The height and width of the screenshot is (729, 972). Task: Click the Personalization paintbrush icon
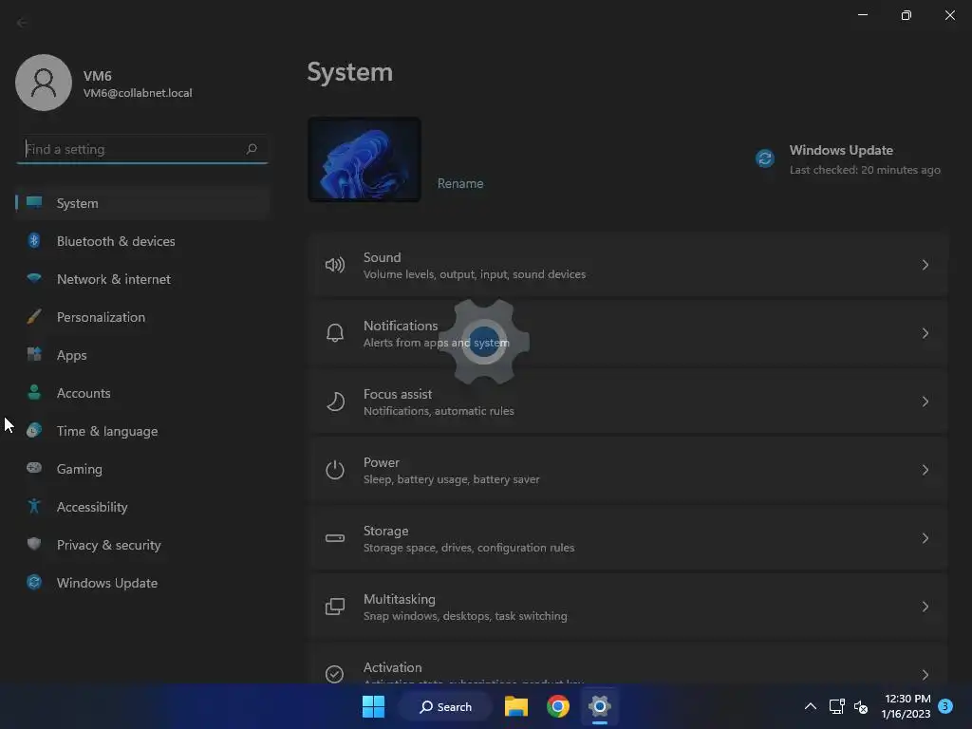point(34,317)
